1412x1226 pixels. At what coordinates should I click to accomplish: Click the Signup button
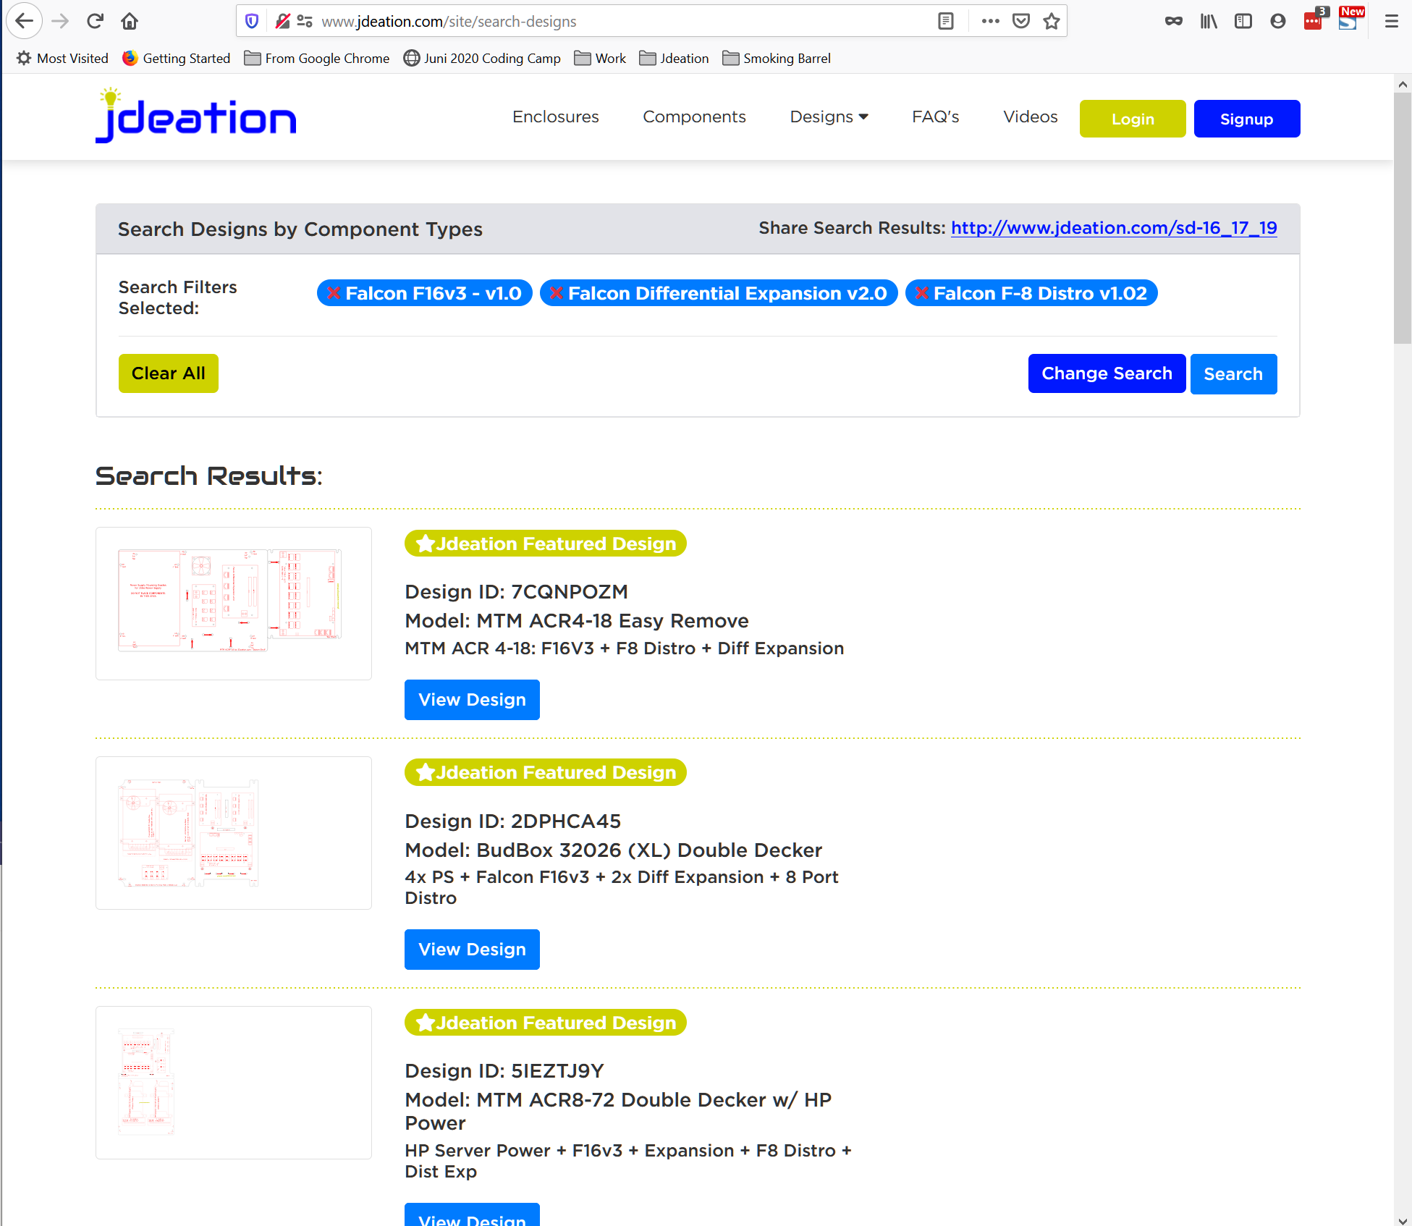point(1246,119)
